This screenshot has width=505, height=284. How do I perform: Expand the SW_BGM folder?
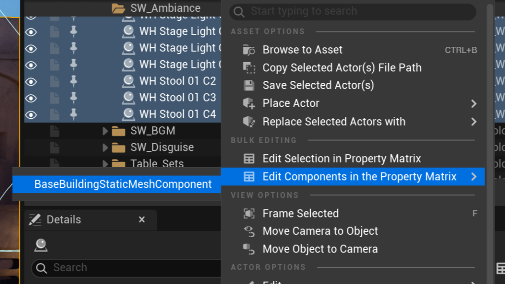click(105, 131)
